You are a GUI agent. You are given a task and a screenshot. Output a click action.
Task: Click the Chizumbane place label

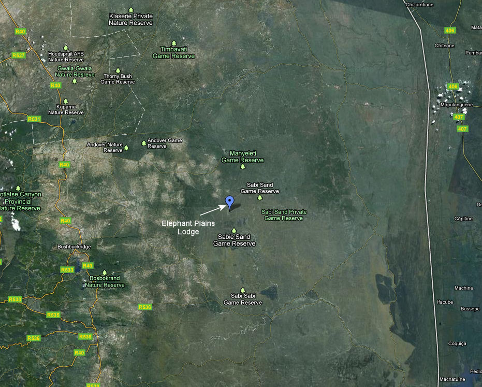pos(419,5)
